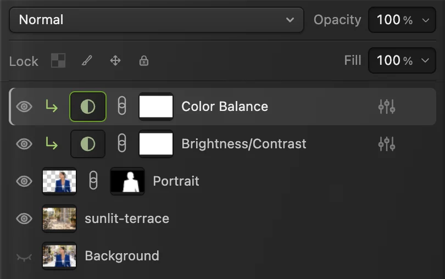Screen dimensions: 445x279
Task: Click the lock all padlock icon
Action: click(x=144, y=60)
